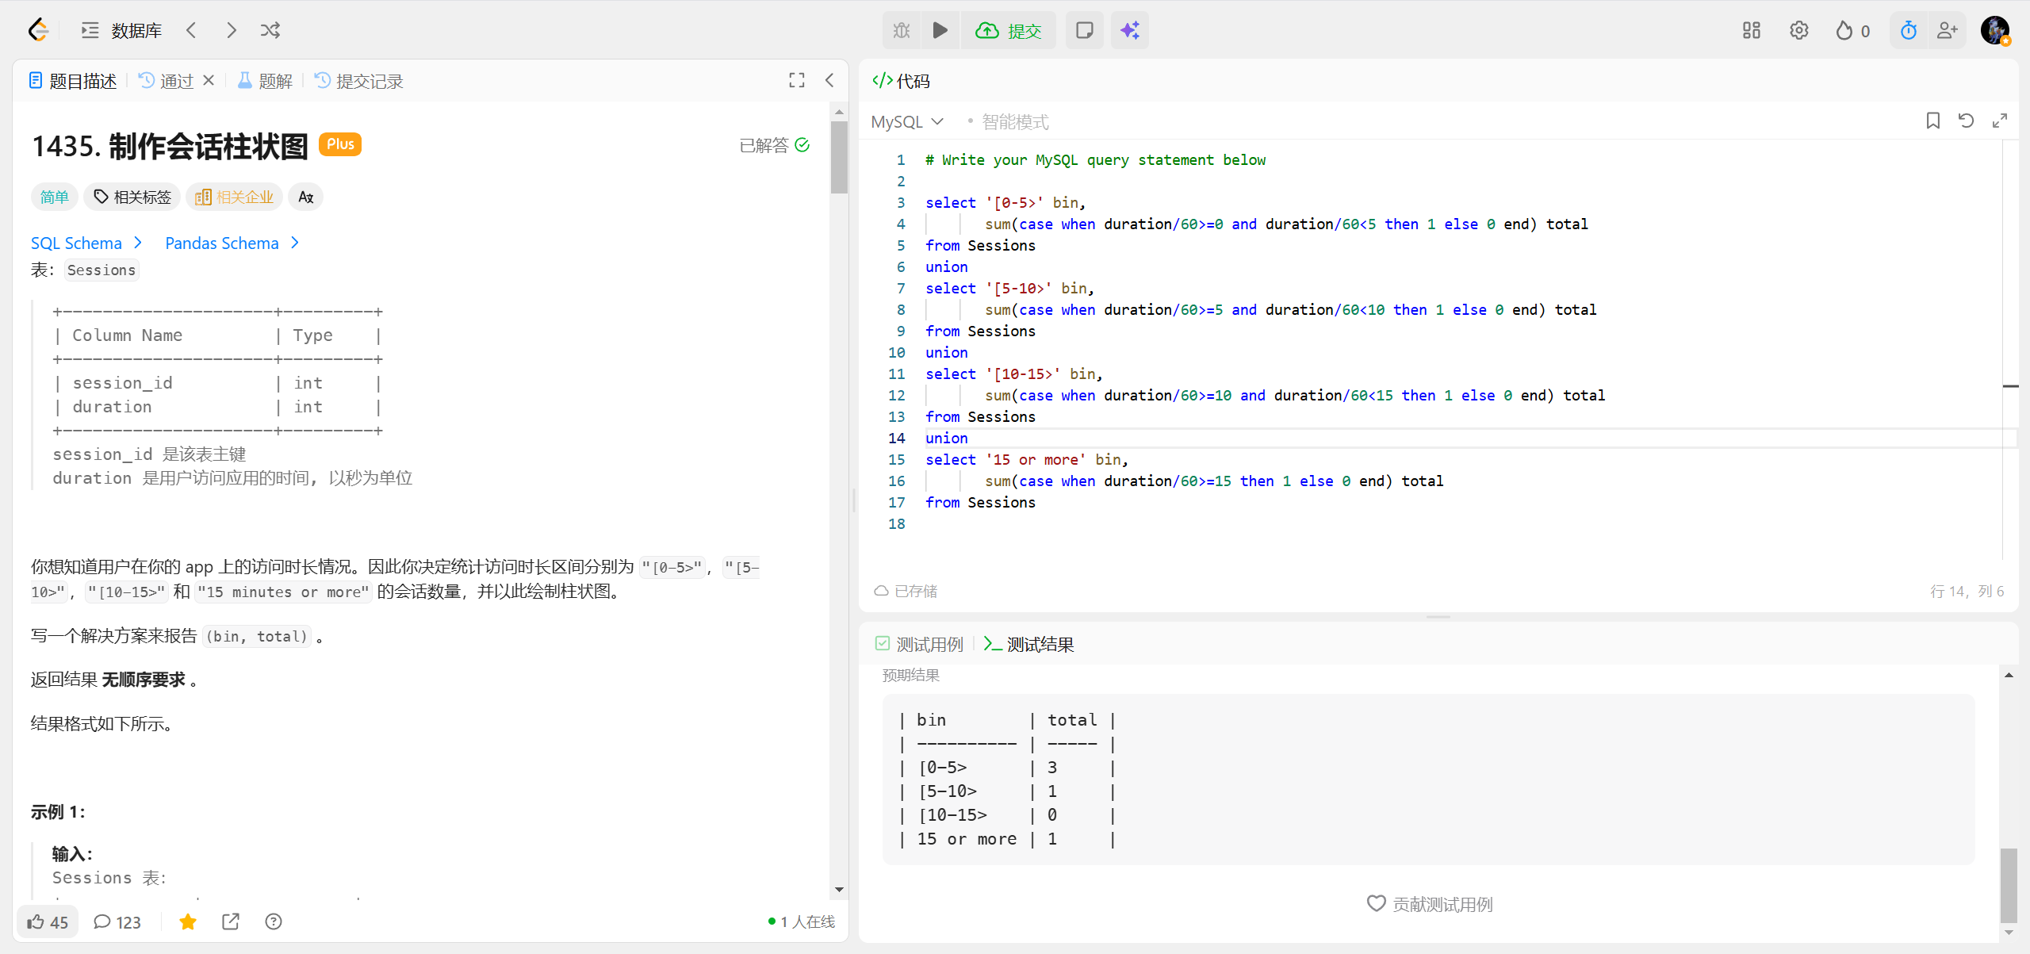Open the debug bug icon

point(902,30)
